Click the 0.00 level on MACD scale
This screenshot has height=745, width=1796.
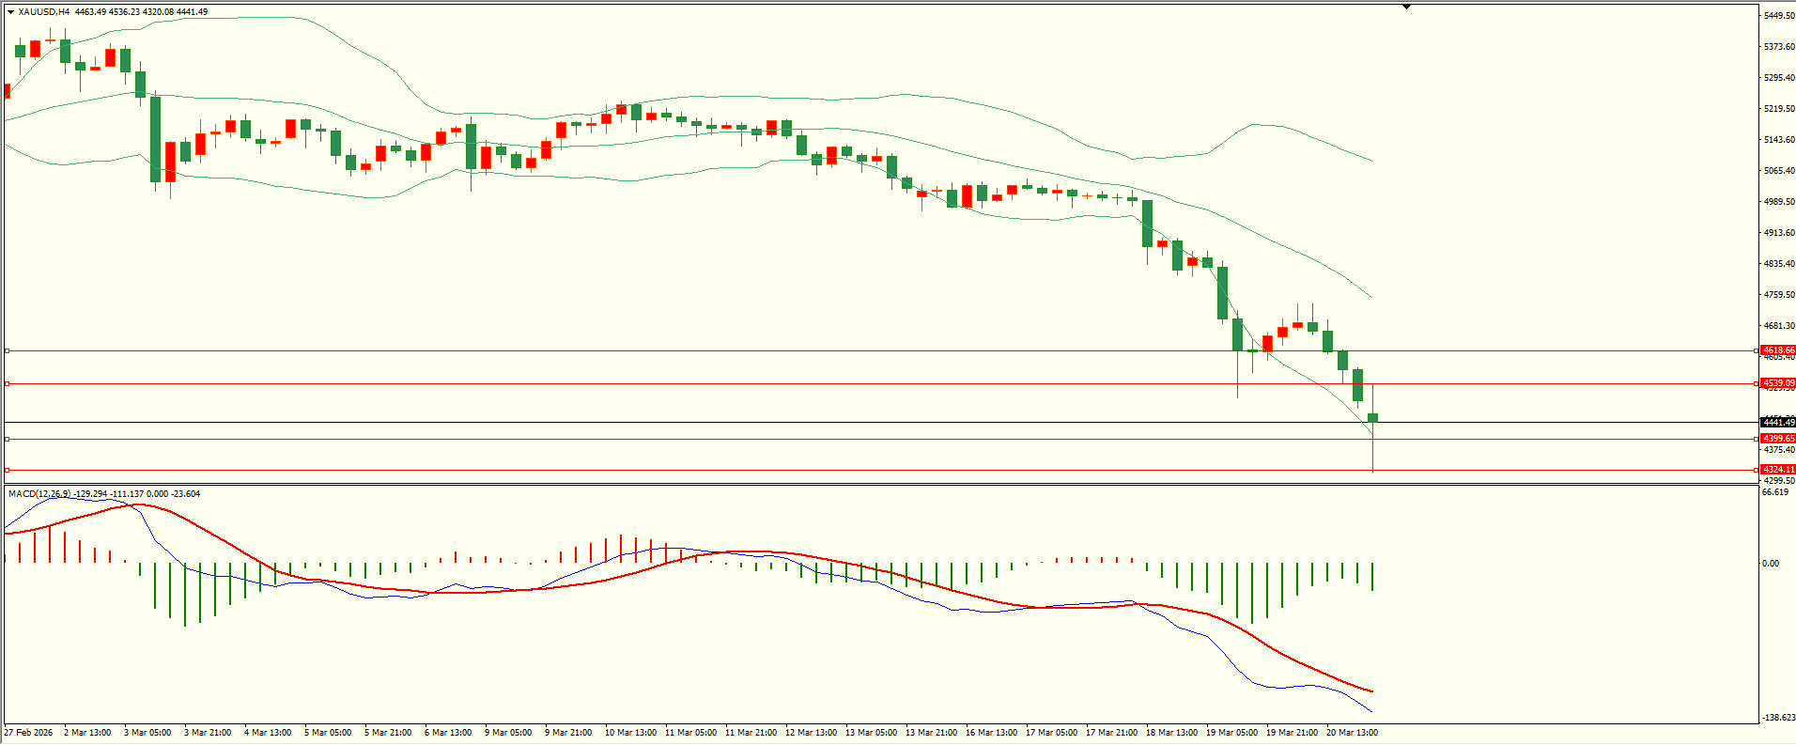[x=1770, y=564]
